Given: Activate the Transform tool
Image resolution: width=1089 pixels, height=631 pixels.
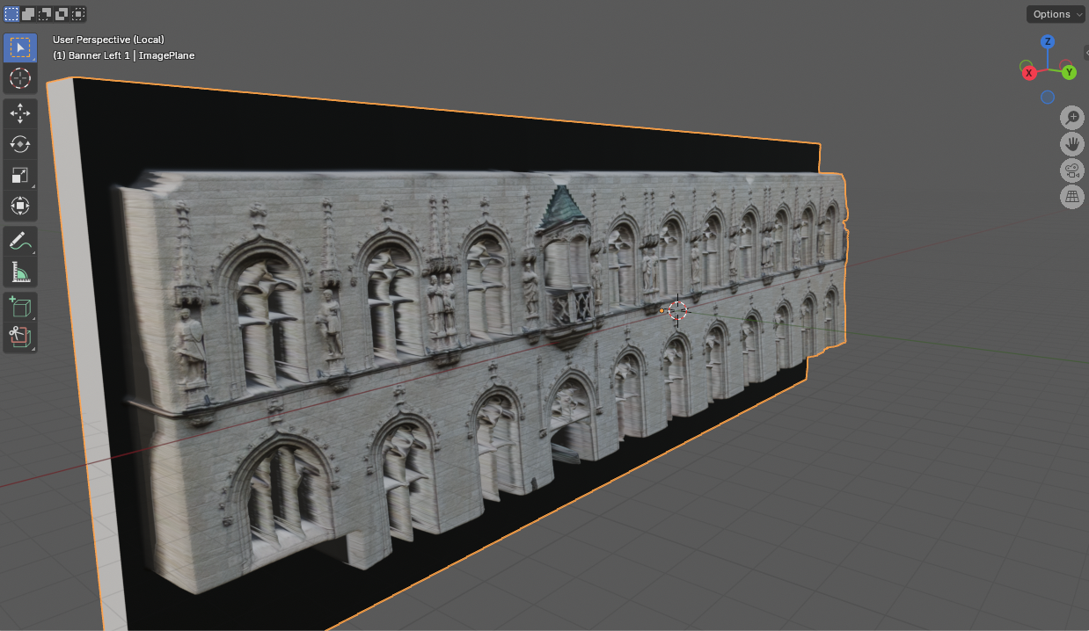Looking at the screenshot, I should tap(20, 206).
